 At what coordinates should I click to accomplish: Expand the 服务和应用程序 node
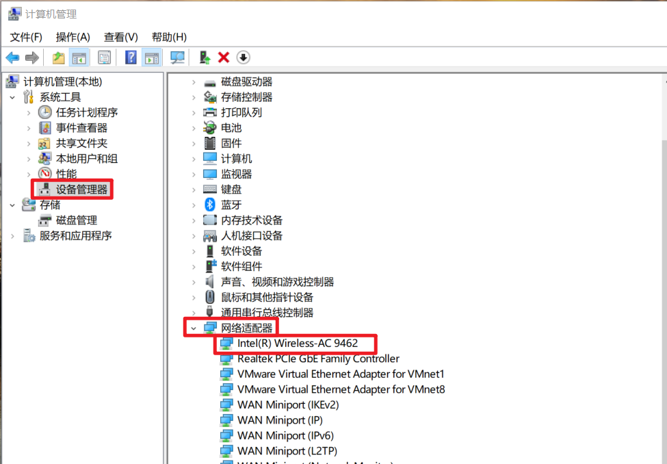pos(12,236)
